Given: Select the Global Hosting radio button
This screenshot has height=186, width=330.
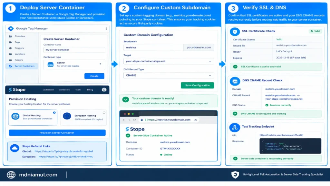Looking at the screenshot, I should [54, 113].
